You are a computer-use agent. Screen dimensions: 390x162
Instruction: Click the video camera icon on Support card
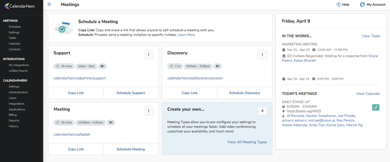tap(102, 66)
